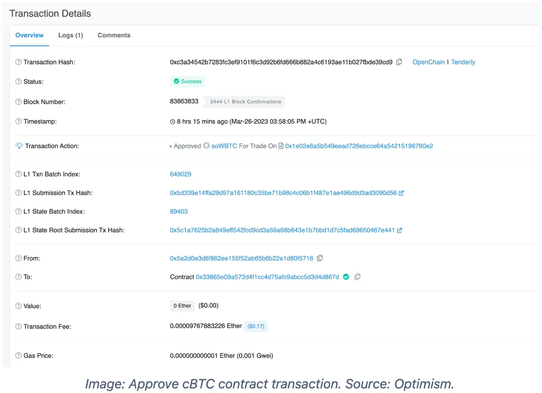Click the green verified checkmark beside To contract
This screenshot has width=542, height=393.
tap(346, 277)
